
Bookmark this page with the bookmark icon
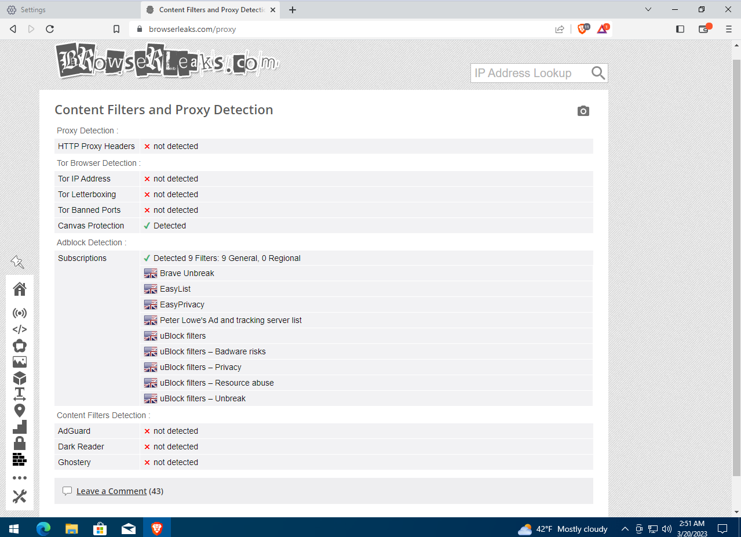tap(116, 29)
